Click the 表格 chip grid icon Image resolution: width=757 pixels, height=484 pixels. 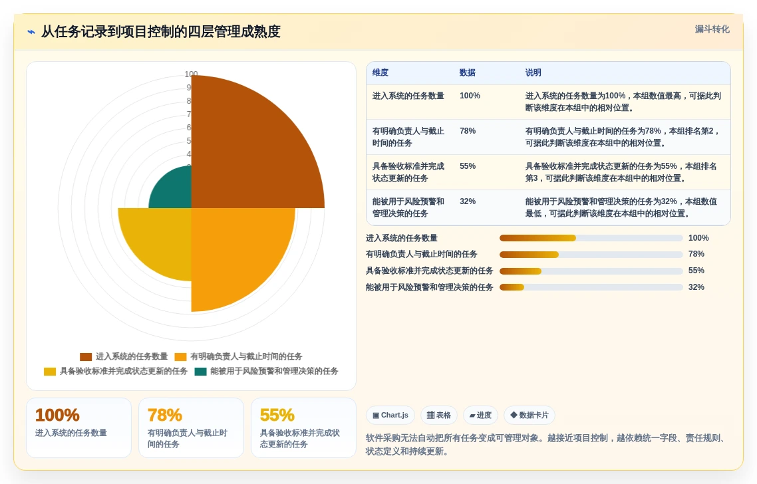[430, 415]
